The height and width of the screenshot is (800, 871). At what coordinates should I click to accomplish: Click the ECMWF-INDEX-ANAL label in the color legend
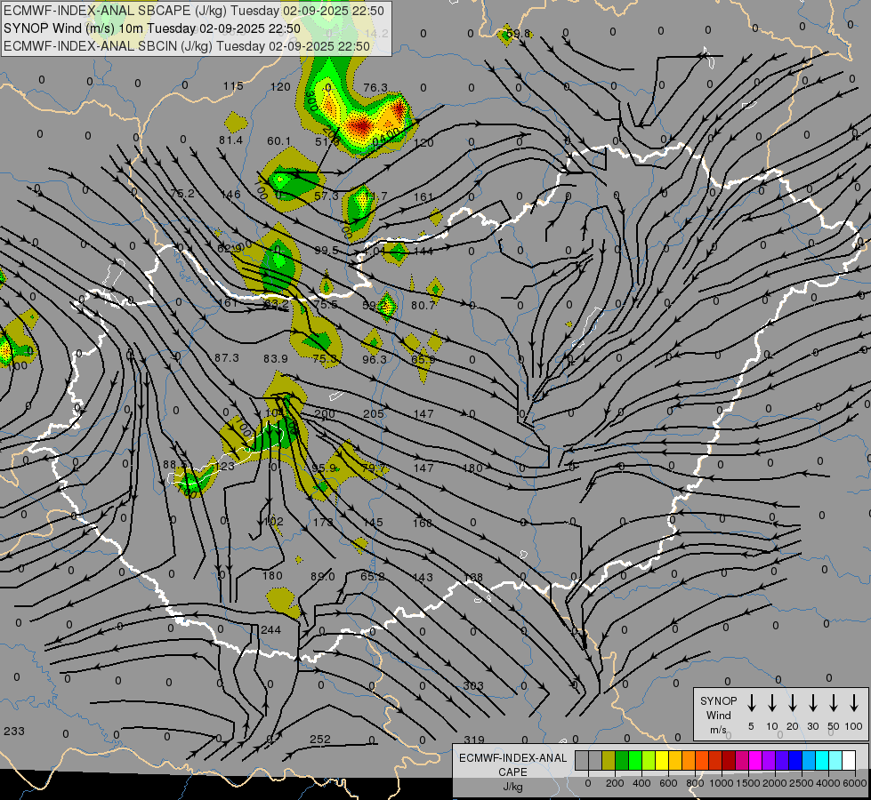(x=512, y=758)
